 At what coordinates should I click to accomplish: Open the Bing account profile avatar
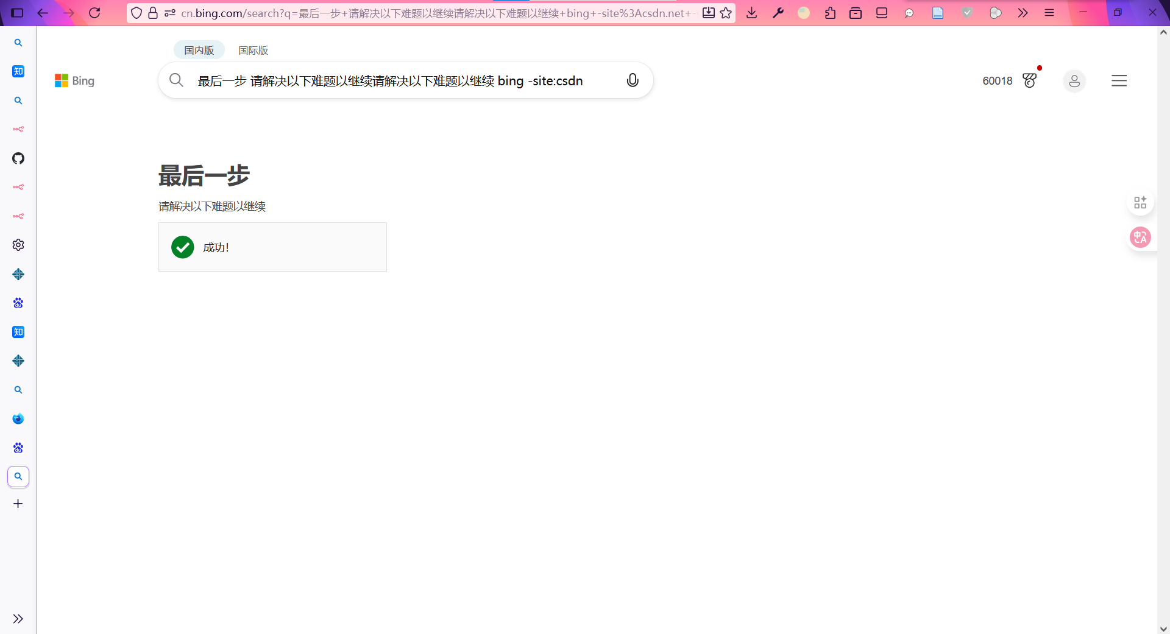click(1074, 80)
